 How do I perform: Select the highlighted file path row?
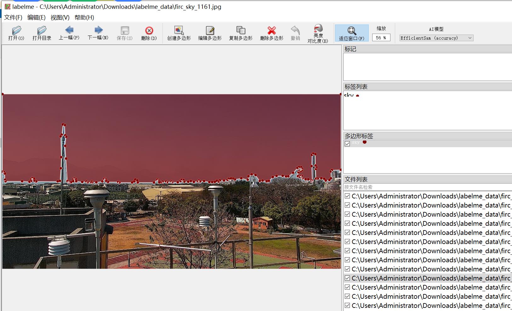(431, 278)
